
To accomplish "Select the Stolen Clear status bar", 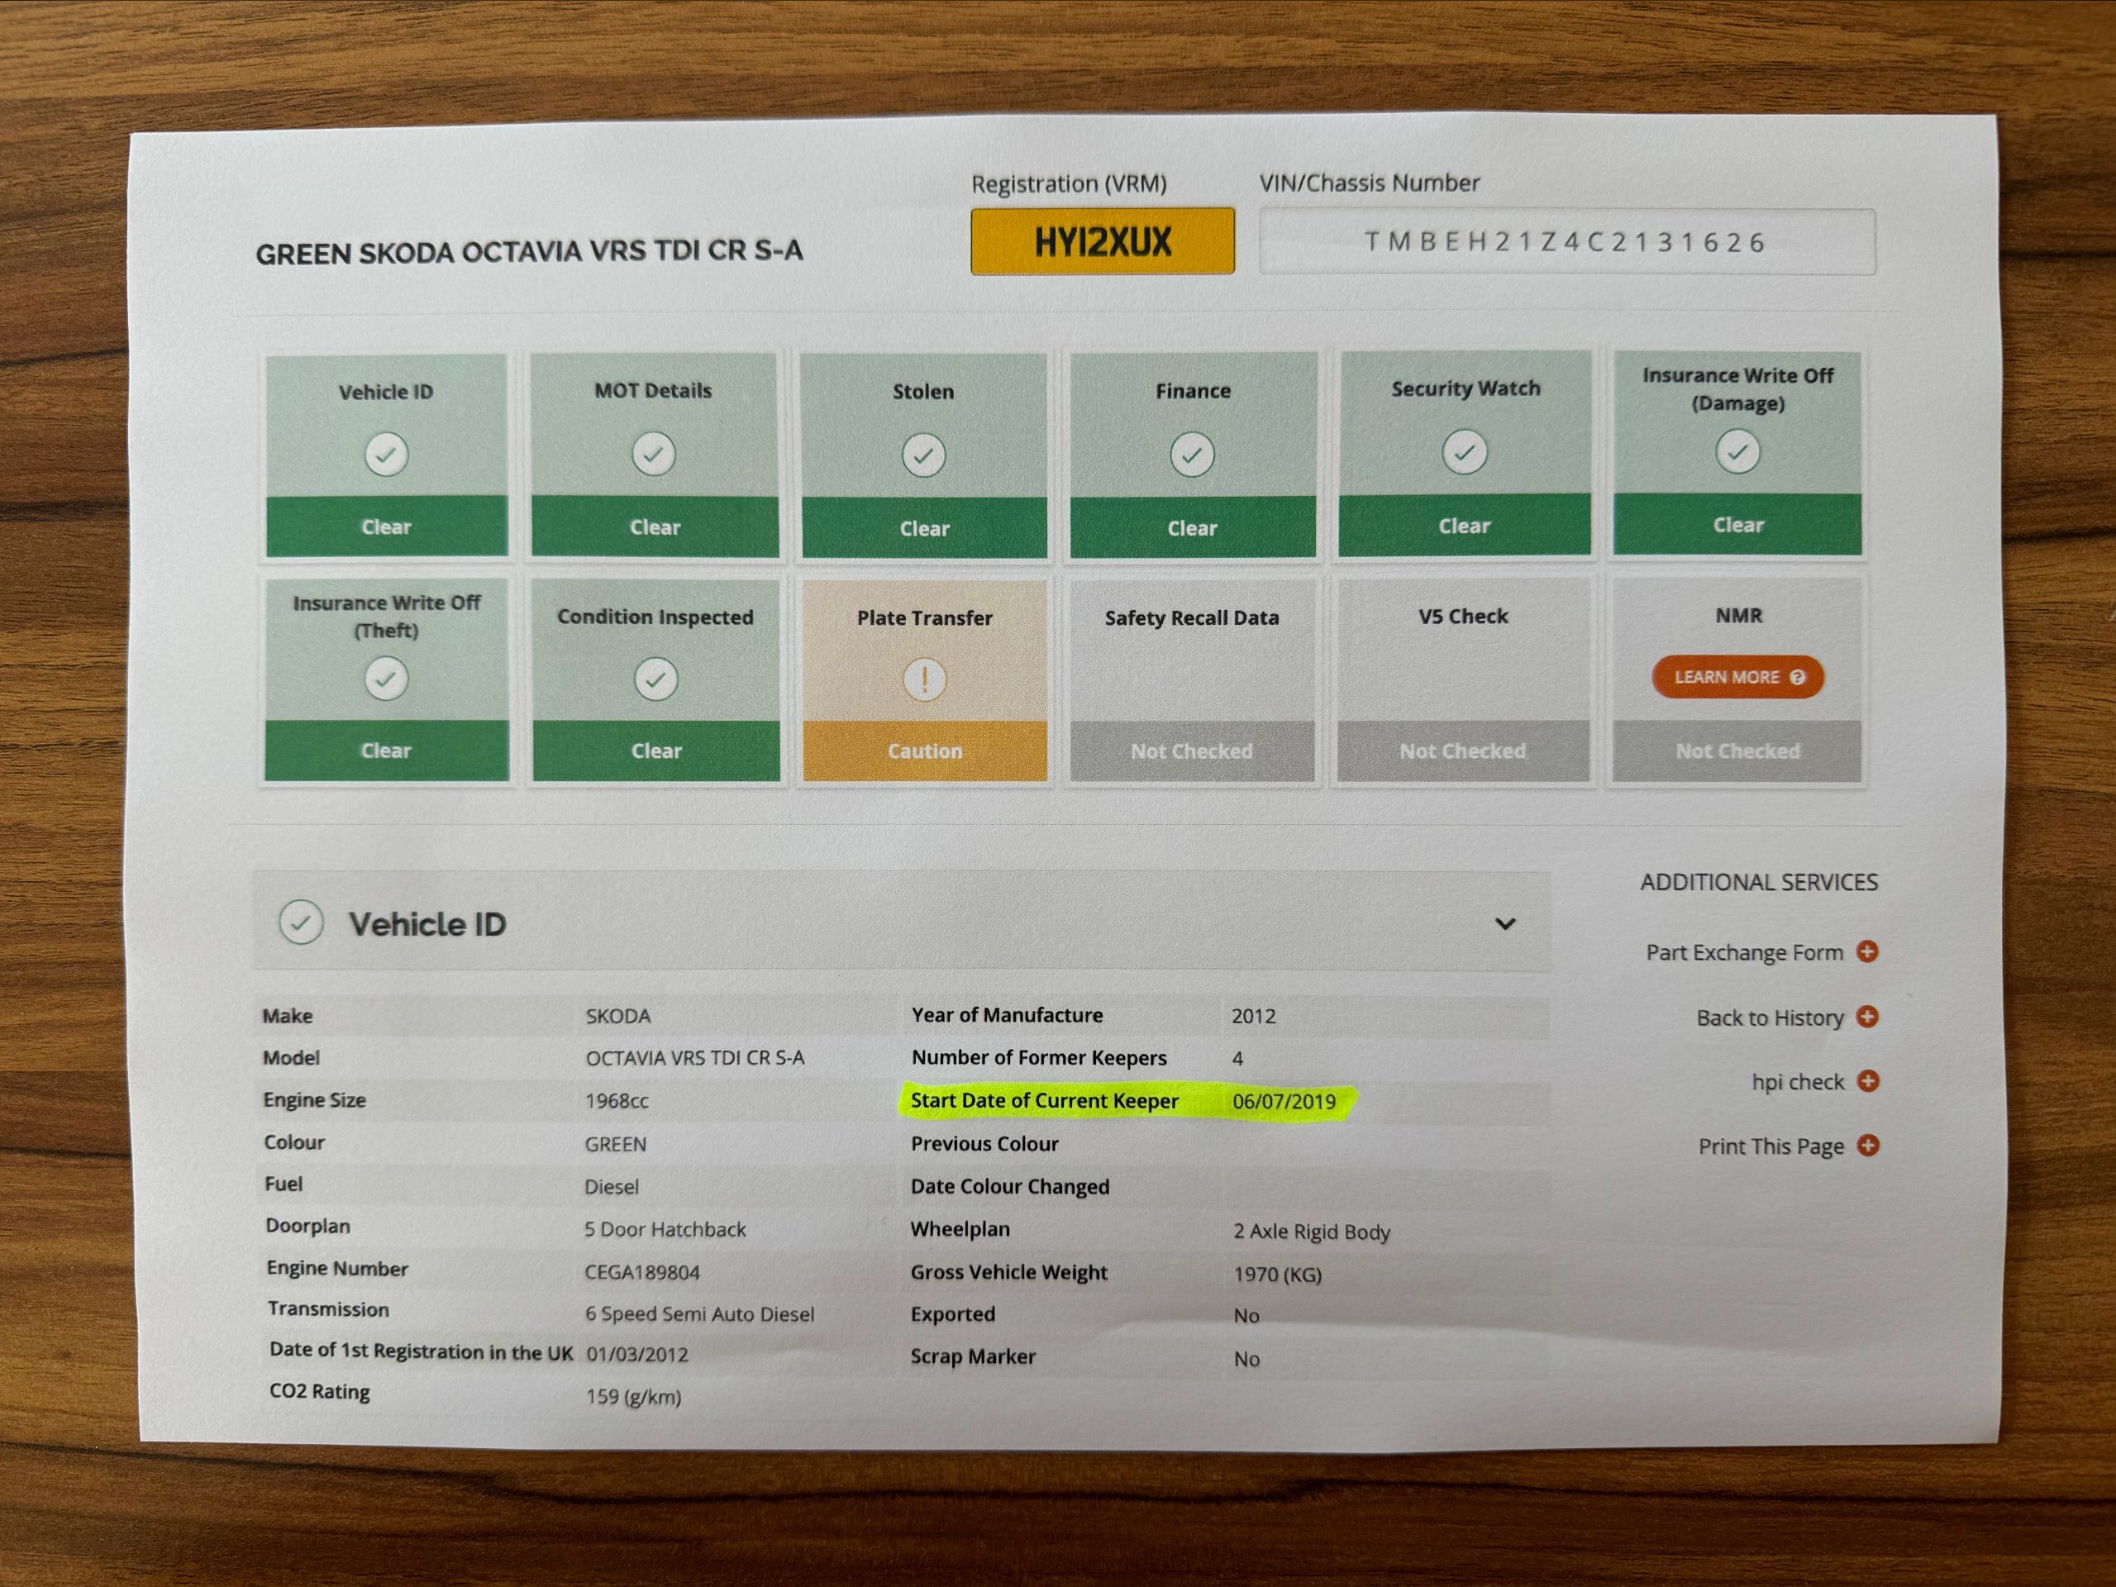I will 924,527.
